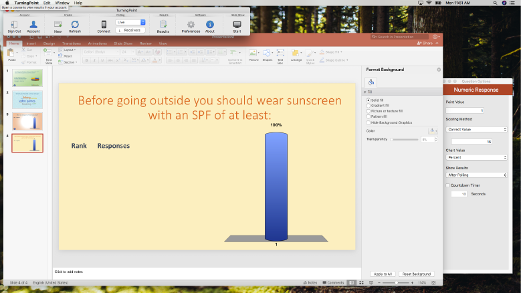Enable the Countdown Timer checkbox
The image size is (521, 293).
(447, 185)
